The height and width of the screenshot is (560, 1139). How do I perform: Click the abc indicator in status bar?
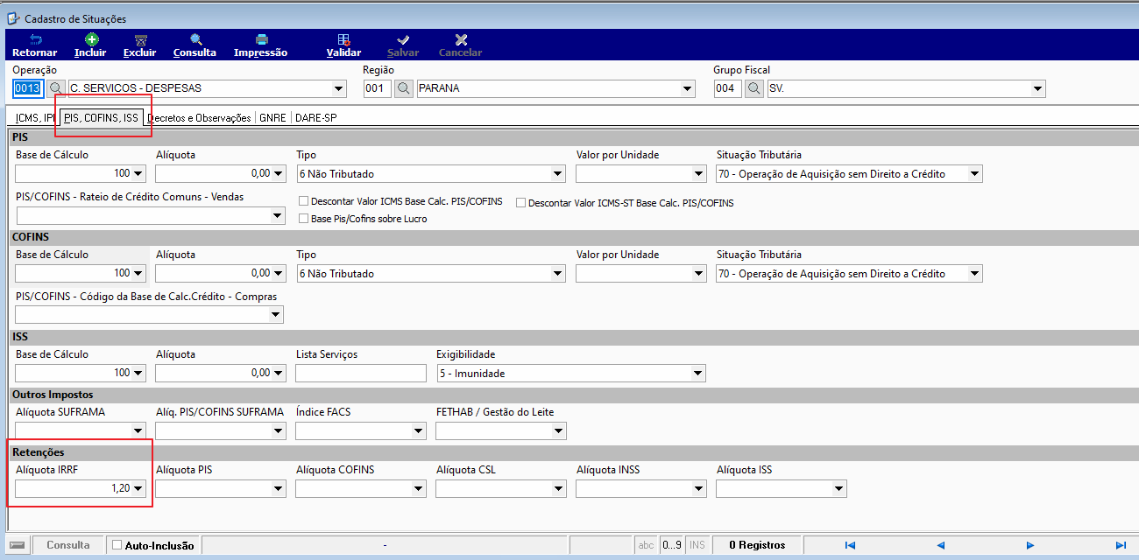646,545
